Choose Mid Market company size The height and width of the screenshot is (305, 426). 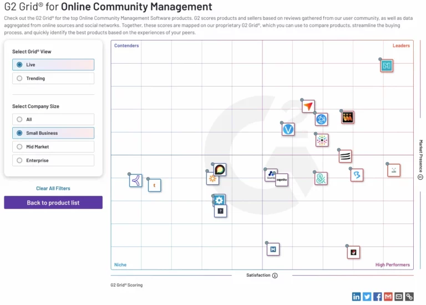coord(53,146)
